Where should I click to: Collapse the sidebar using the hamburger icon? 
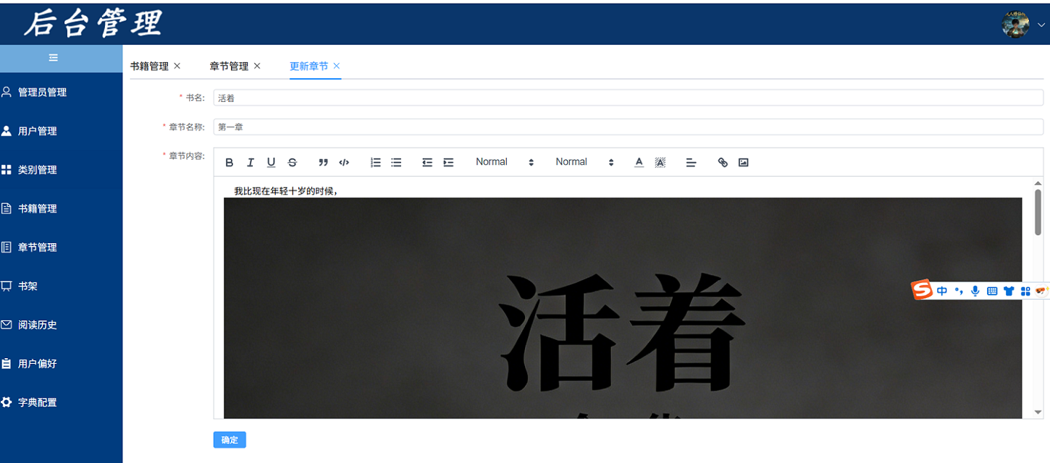pos(52,57)
